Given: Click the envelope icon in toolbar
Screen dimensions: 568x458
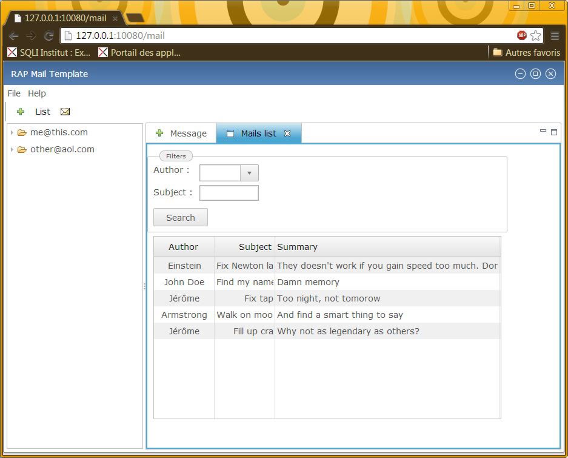Looking at the screenshot, I should (65, 112).
